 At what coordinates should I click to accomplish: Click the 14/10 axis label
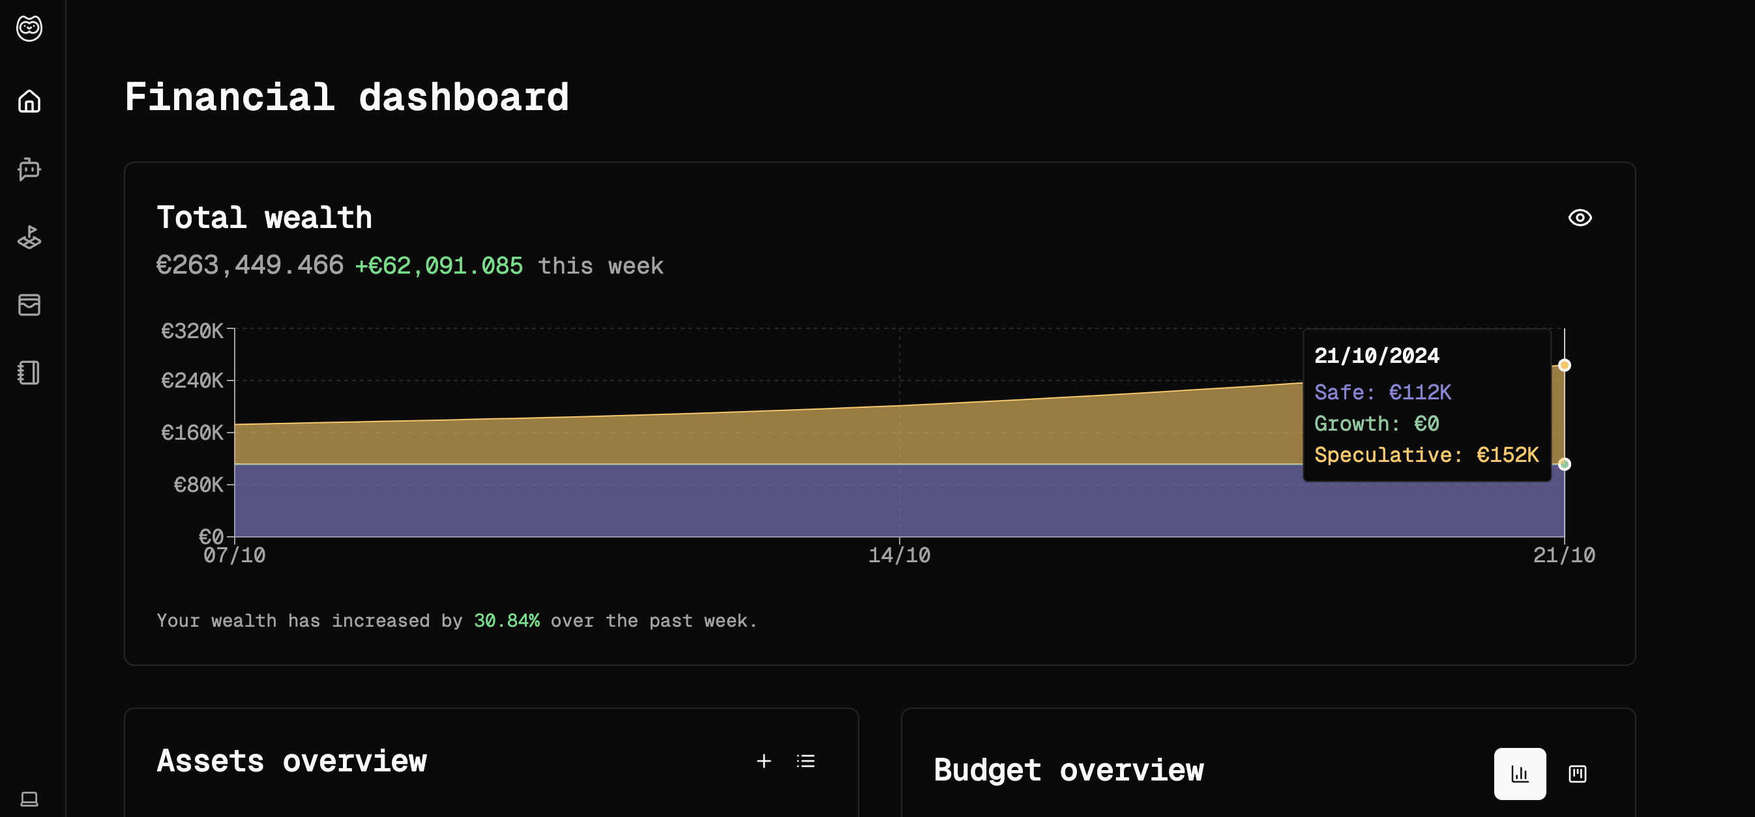coord(899,556)
